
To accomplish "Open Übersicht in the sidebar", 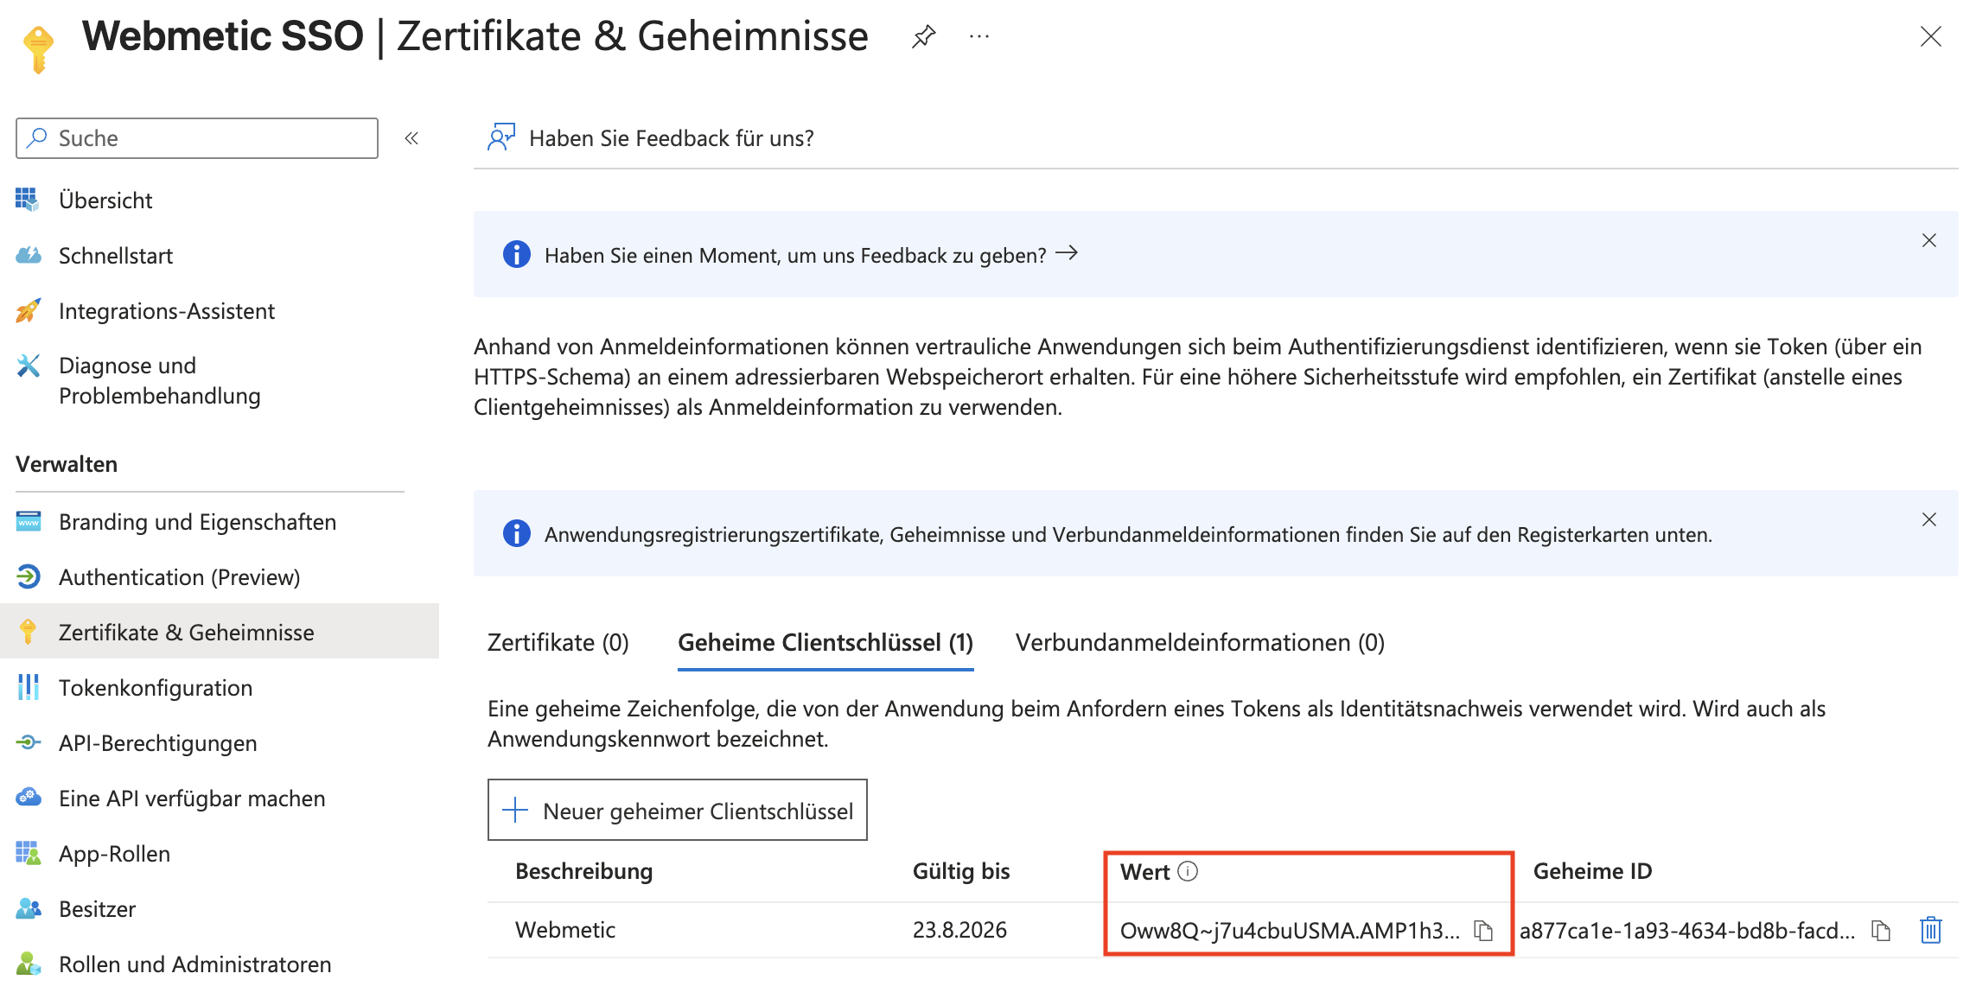I will [105, 200].
